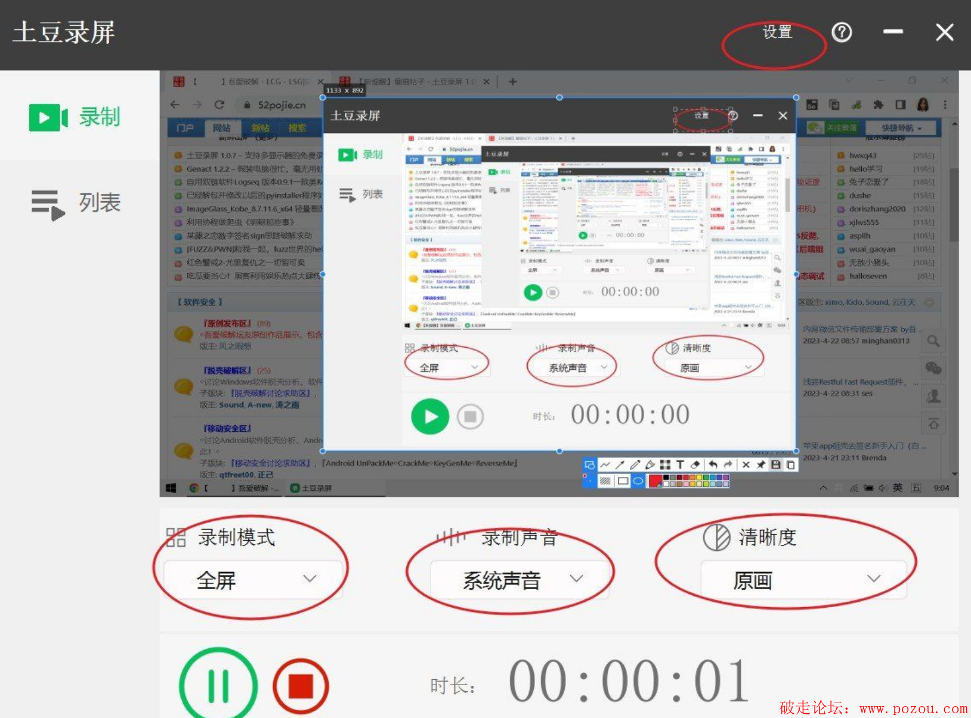
Task: Select the arrow tool in the screenshot toolbar
Action: pos(620,465)
